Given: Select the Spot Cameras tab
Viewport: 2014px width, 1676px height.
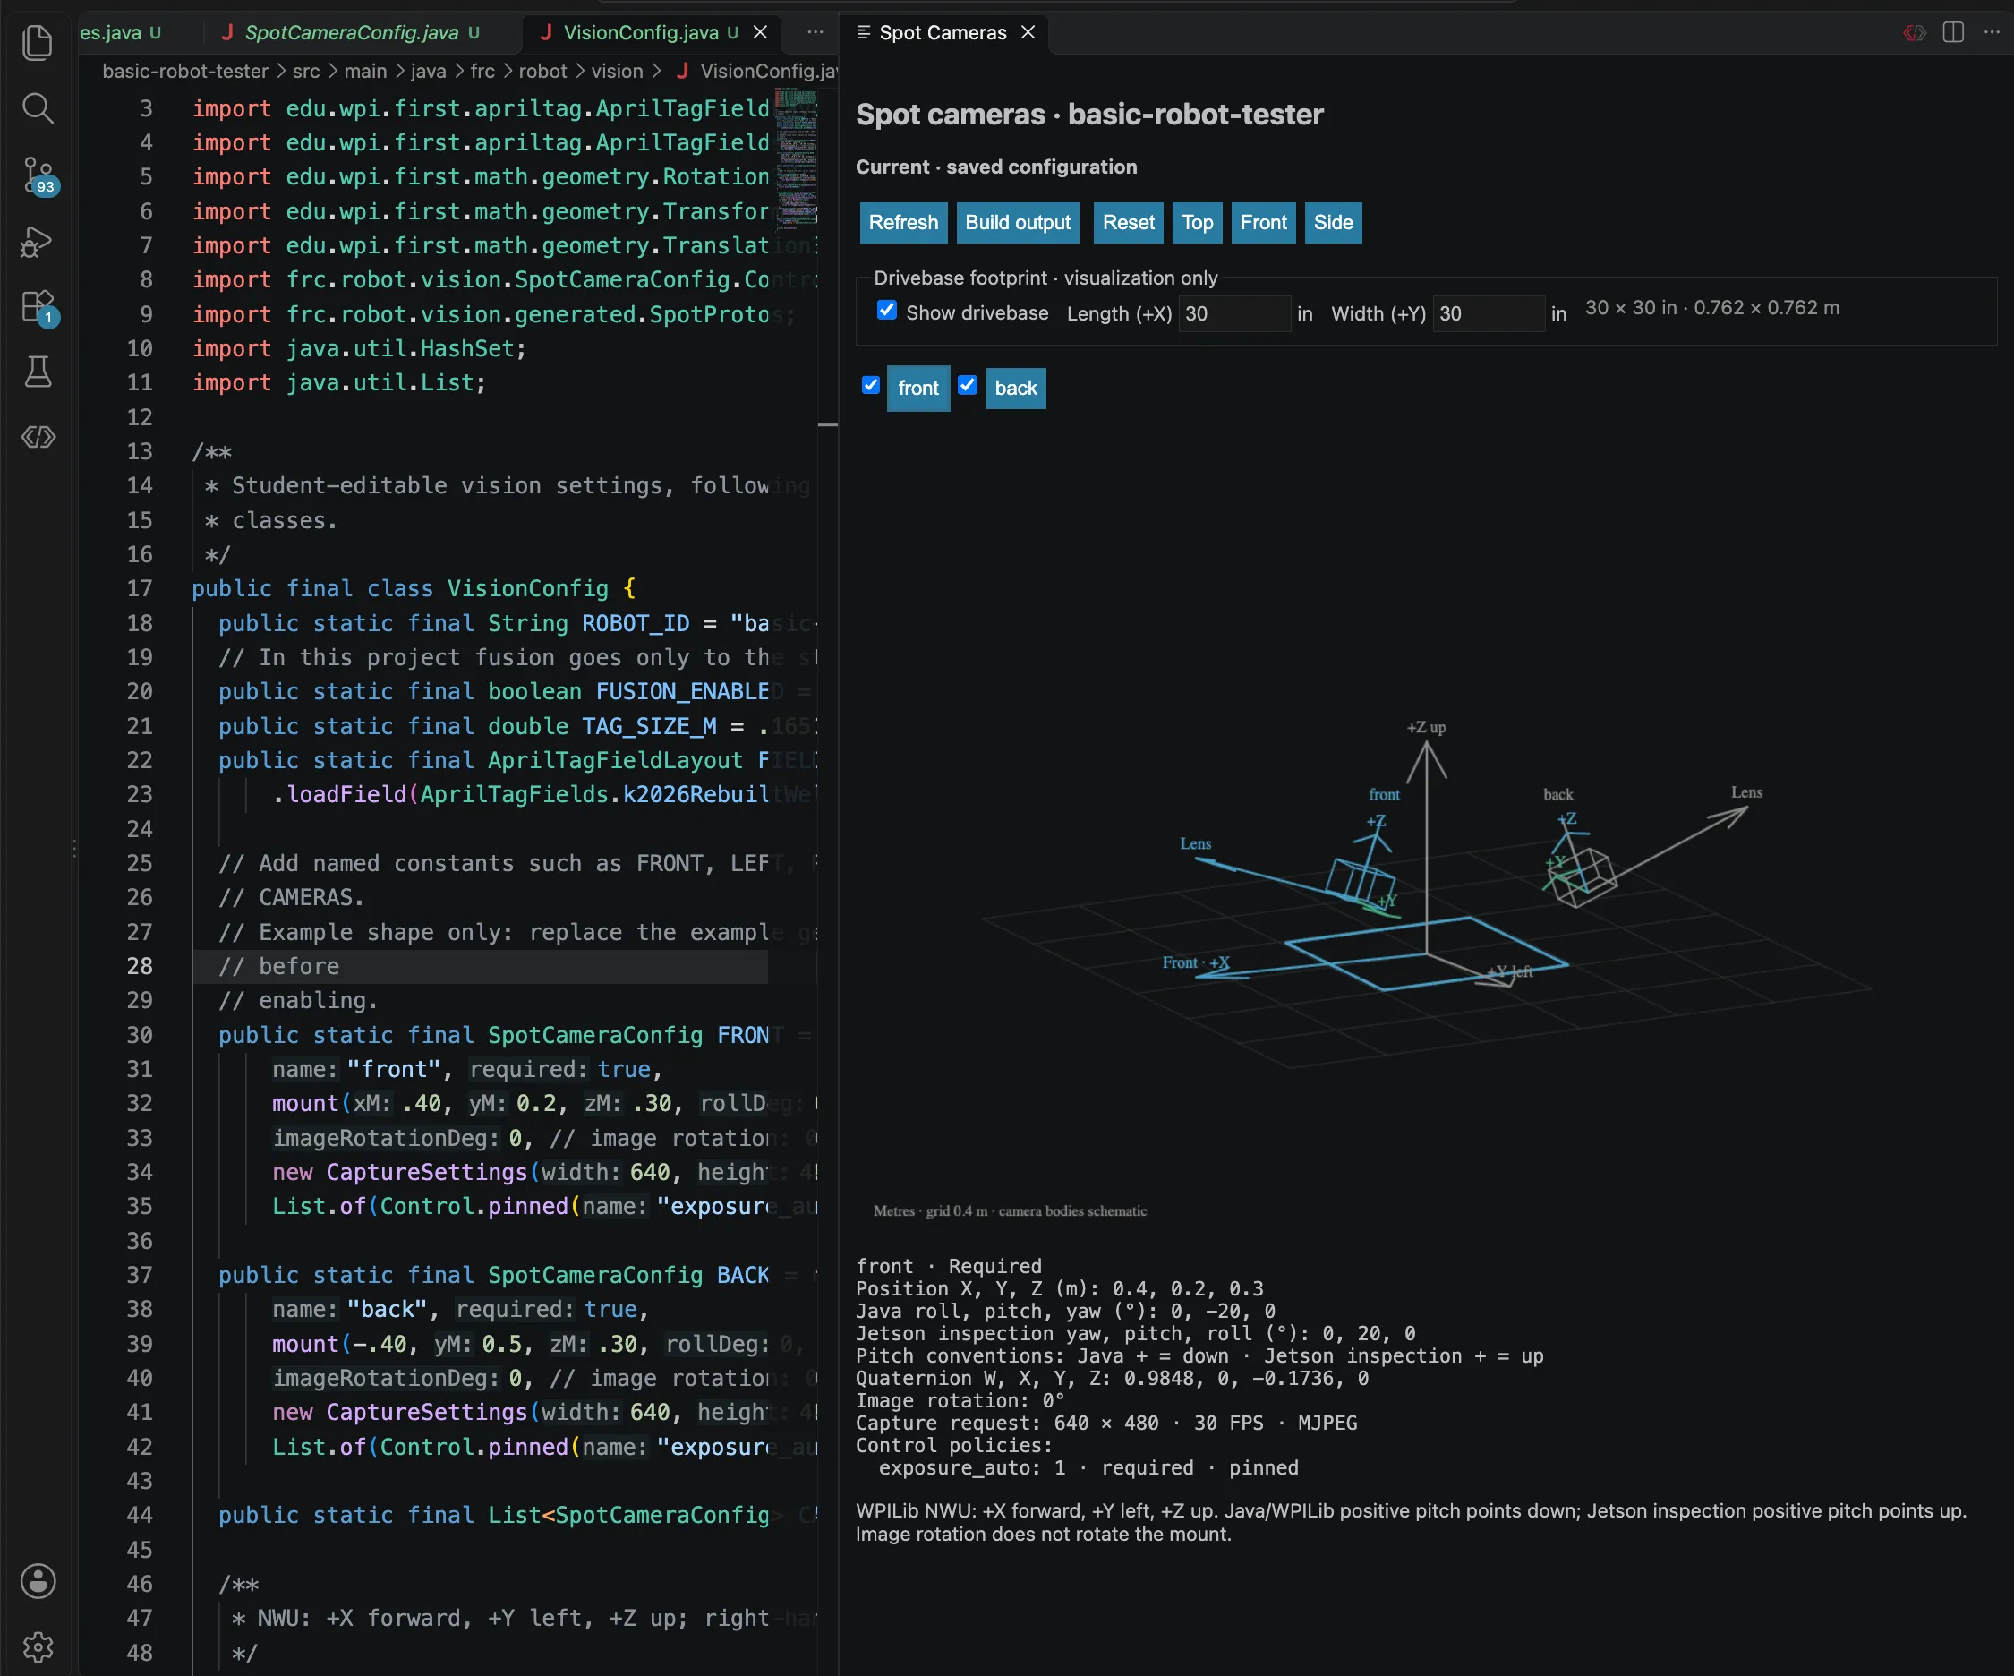Looking at the screenshot, I should click(x=943, y=32).
